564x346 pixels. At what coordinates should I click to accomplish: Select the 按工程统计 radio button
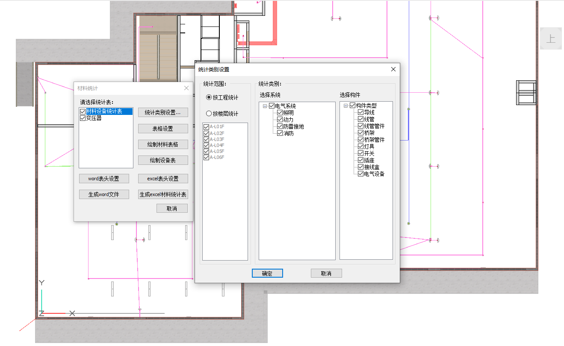pos(209,97)
